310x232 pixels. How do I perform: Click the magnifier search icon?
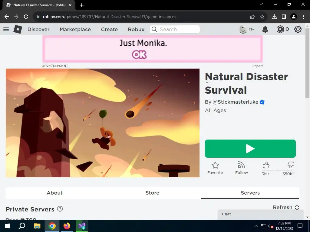click(154, 29)
